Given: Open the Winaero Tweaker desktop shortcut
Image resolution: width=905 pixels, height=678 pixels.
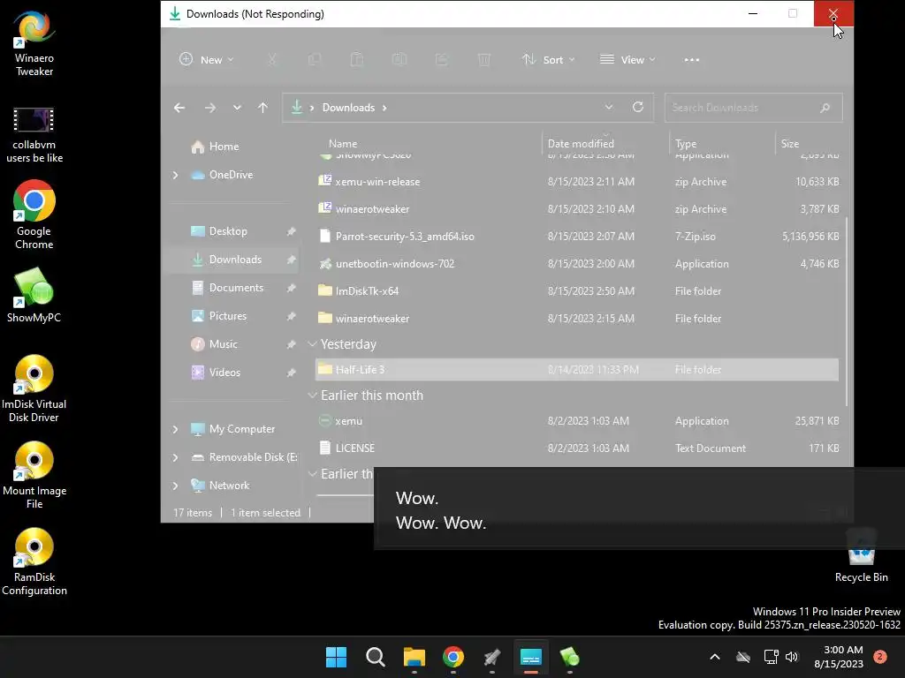Looking at the screenshot, I should 34,44.
